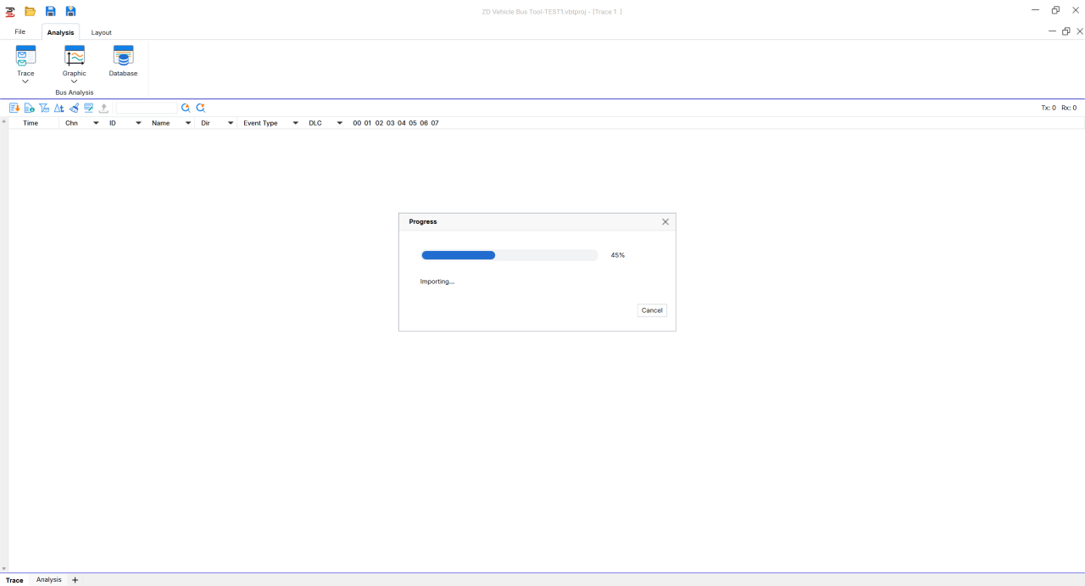Click the Importing... status text

tap(437, 282)
